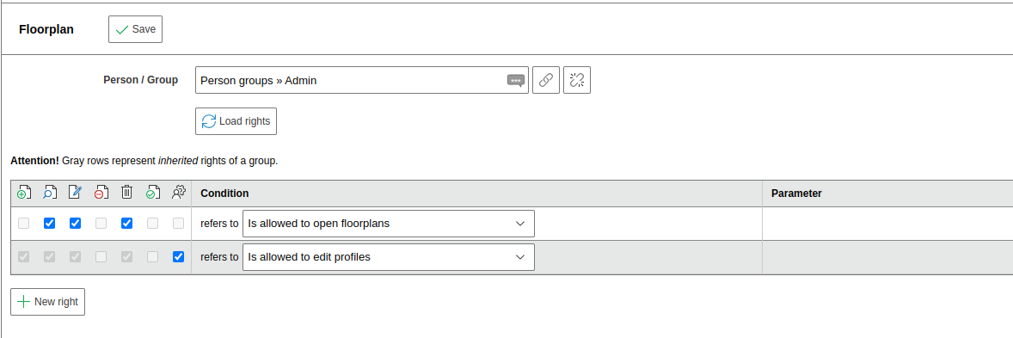Save the Floorplan rights
1013x338 pixels.
(x=135, y=29)
